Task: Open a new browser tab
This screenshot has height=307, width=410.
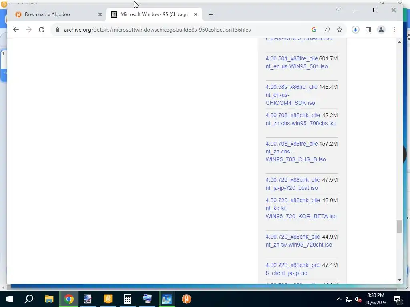Action: click(211, 14)
